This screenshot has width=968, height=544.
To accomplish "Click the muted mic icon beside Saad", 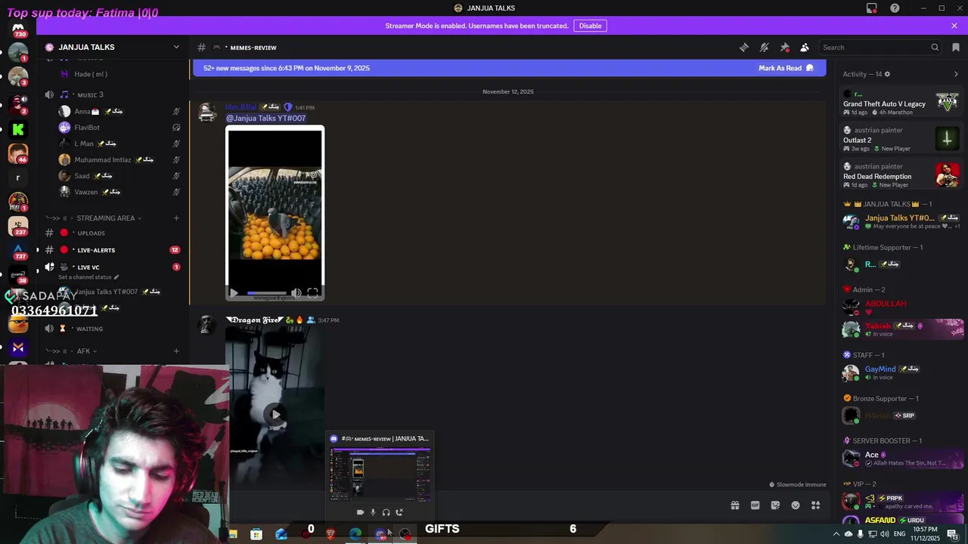I will click(x=176, y=176).
